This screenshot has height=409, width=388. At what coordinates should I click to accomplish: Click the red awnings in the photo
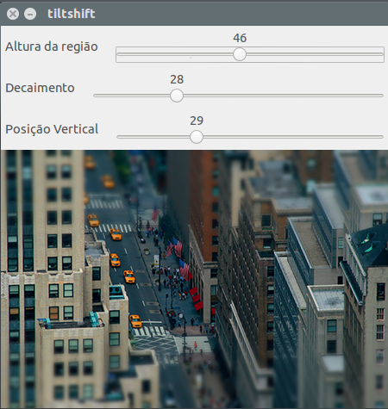(x=197, y=299)
